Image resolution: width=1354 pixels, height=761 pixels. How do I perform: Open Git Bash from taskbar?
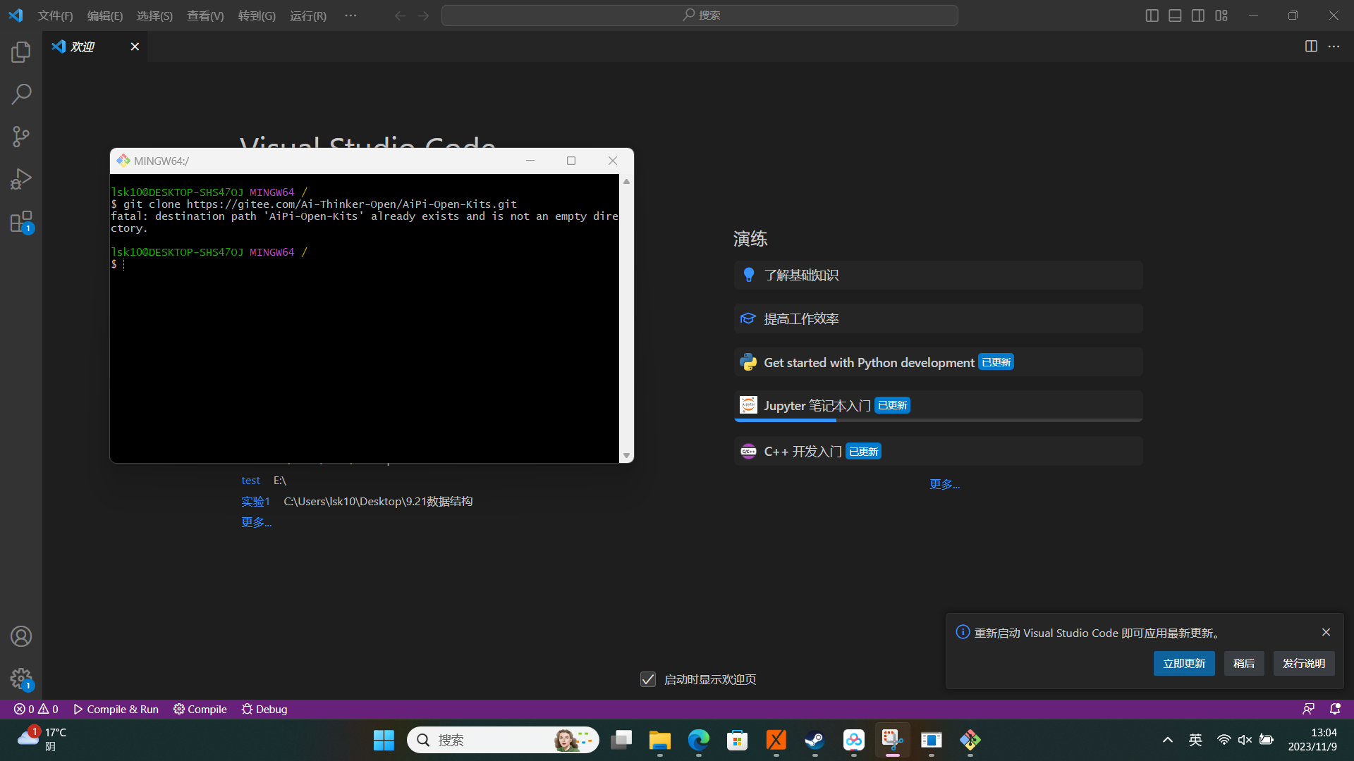[970, 740]
